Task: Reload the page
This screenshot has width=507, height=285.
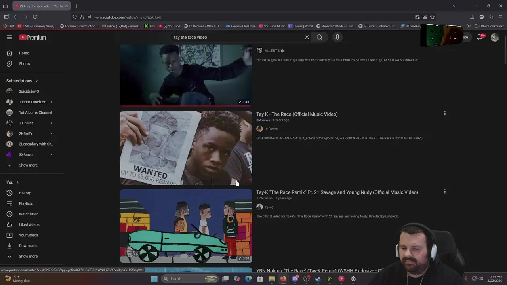Action: [35, 17]
